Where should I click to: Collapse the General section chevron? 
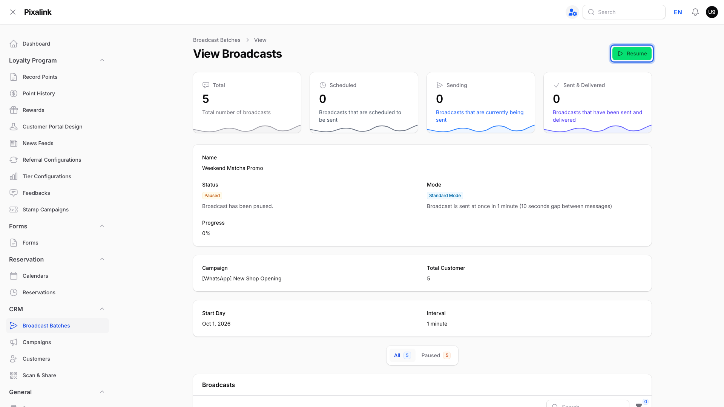[x=102, y=392]
